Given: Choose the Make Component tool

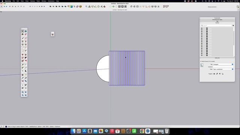Looking at the screenshot, I should pos(26,31).
